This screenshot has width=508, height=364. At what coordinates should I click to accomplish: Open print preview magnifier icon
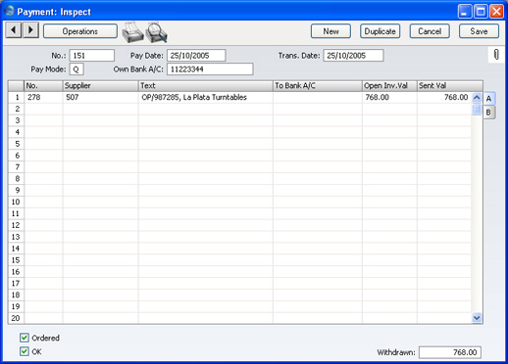156,32
